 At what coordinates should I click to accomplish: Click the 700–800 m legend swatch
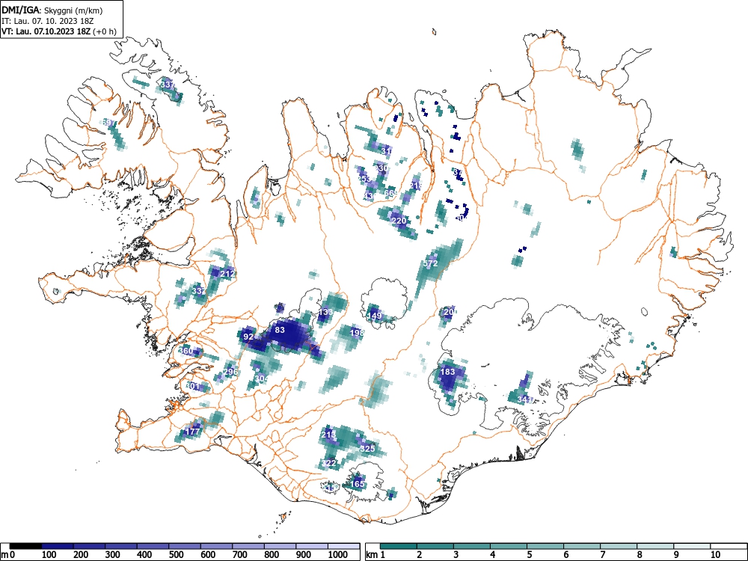pyautogui.click(x=248, y=546)
